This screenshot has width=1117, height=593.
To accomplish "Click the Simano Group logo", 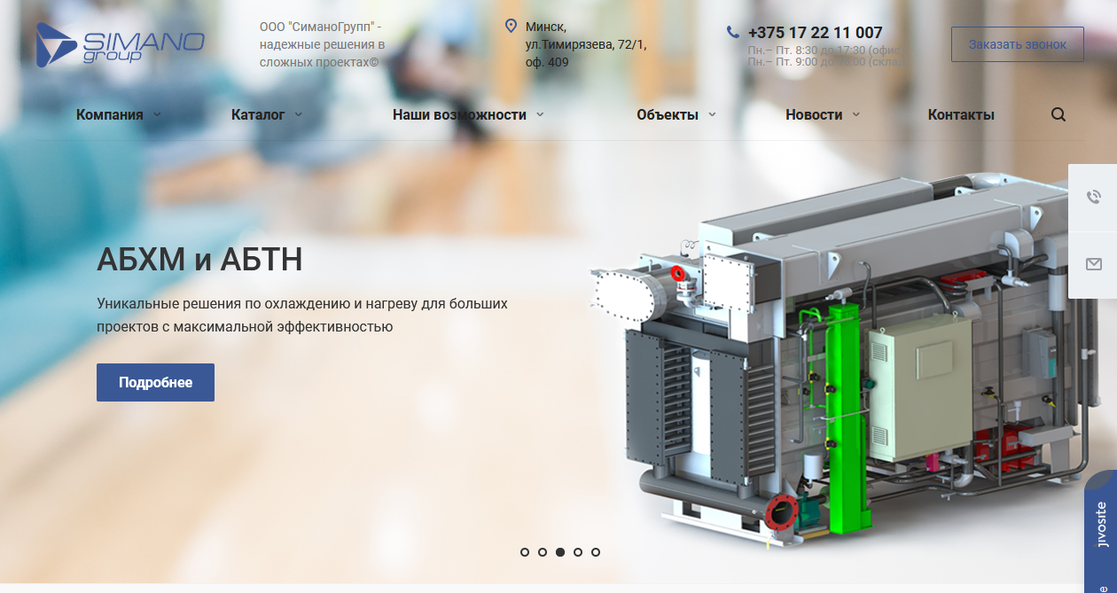I will (x=121, y=45).
